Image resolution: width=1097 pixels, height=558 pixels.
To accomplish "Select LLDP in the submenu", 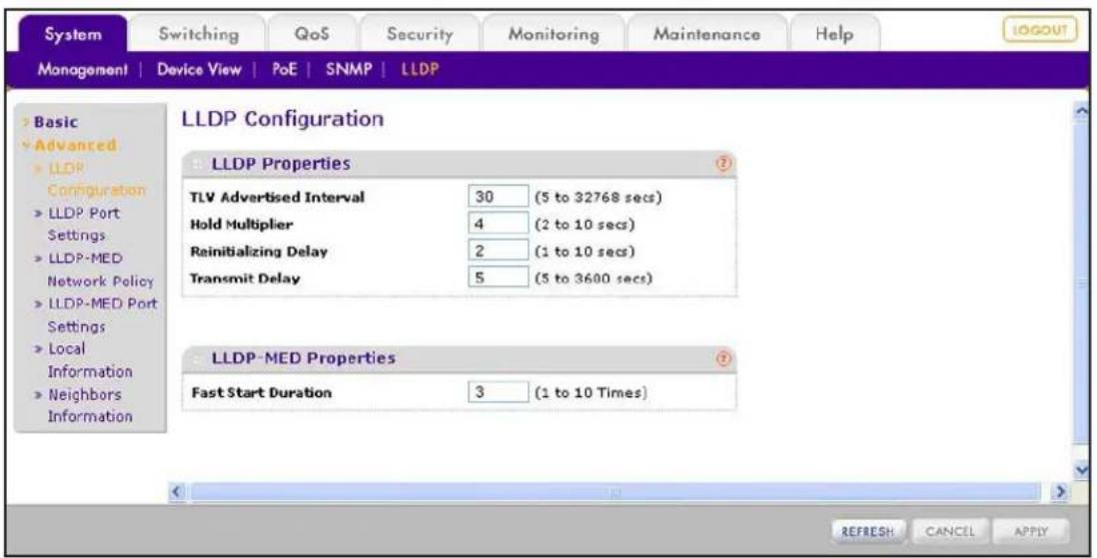I will coord(420,70).
